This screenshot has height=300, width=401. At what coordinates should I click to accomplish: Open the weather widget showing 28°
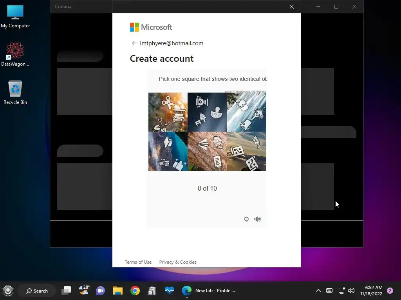(84, 290)
